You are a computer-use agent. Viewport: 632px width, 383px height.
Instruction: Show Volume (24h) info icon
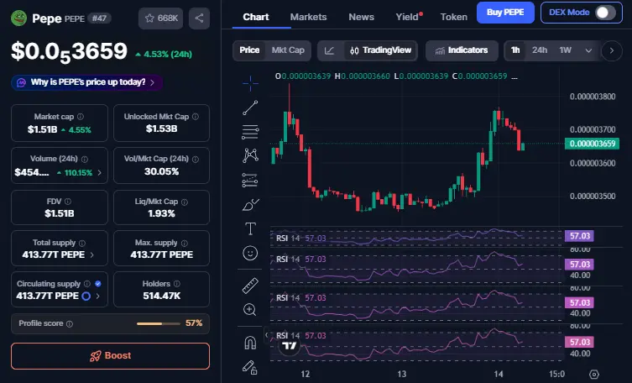pos(85,159)
